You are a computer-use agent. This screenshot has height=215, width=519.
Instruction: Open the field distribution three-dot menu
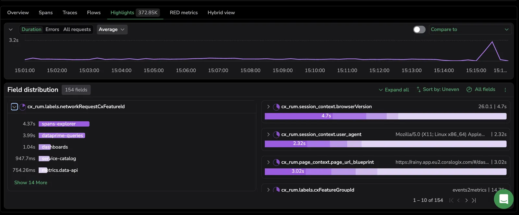505,90
